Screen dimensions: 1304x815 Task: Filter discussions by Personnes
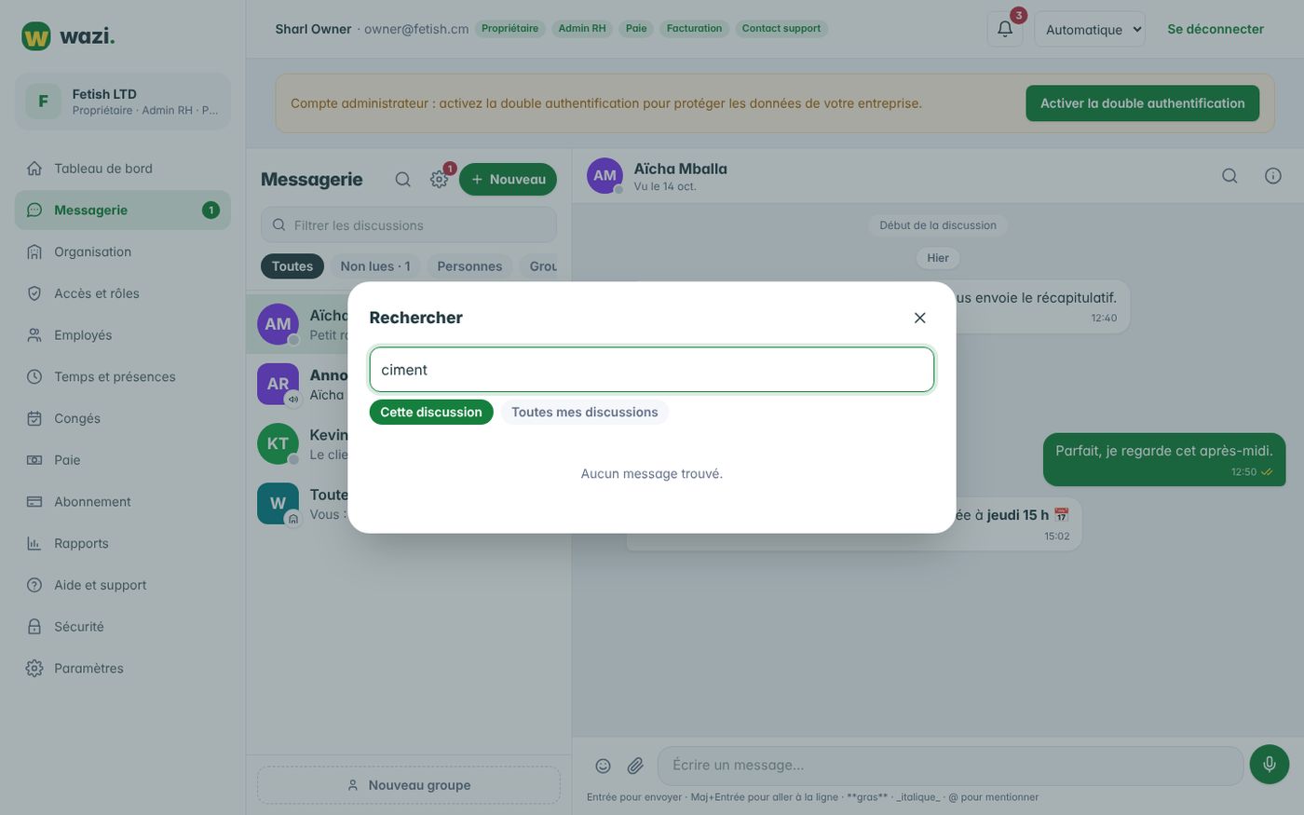[469, 266]
